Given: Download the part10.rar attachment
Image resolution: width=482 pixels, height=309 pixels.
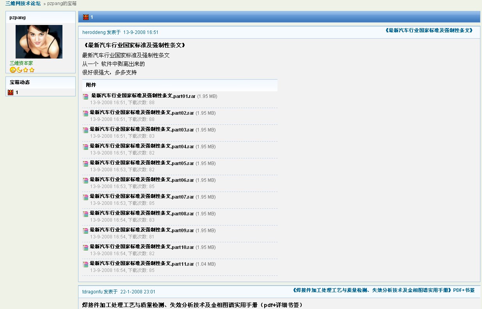Looking at the screenshot, I should pos(142,247).
